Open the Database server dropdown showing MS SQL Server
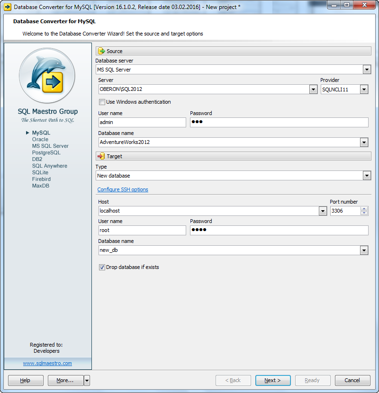Screen dimensions: 379x393 tap(367, 69)
